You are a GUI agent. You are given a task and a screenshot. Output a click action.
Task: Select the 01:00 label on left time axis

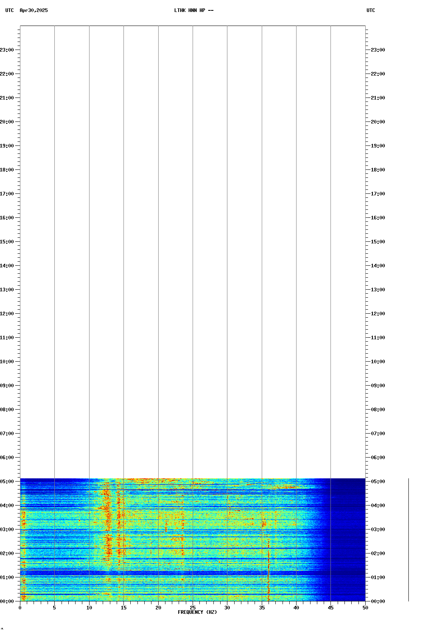tap(7, 577)
